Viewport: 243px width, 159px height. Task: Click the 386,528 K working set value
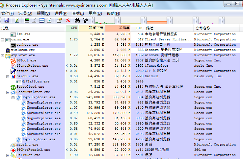(121, 97)
